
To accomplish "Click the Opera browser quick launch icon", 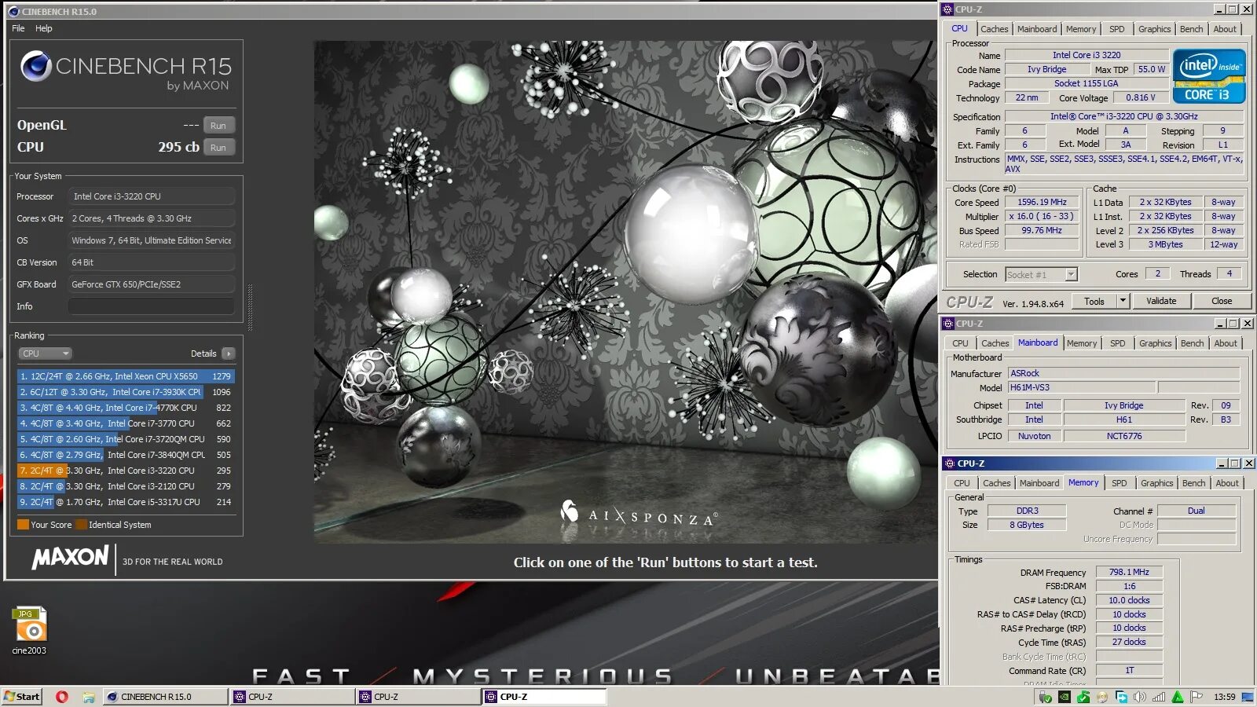I will (x=62, y=697).
